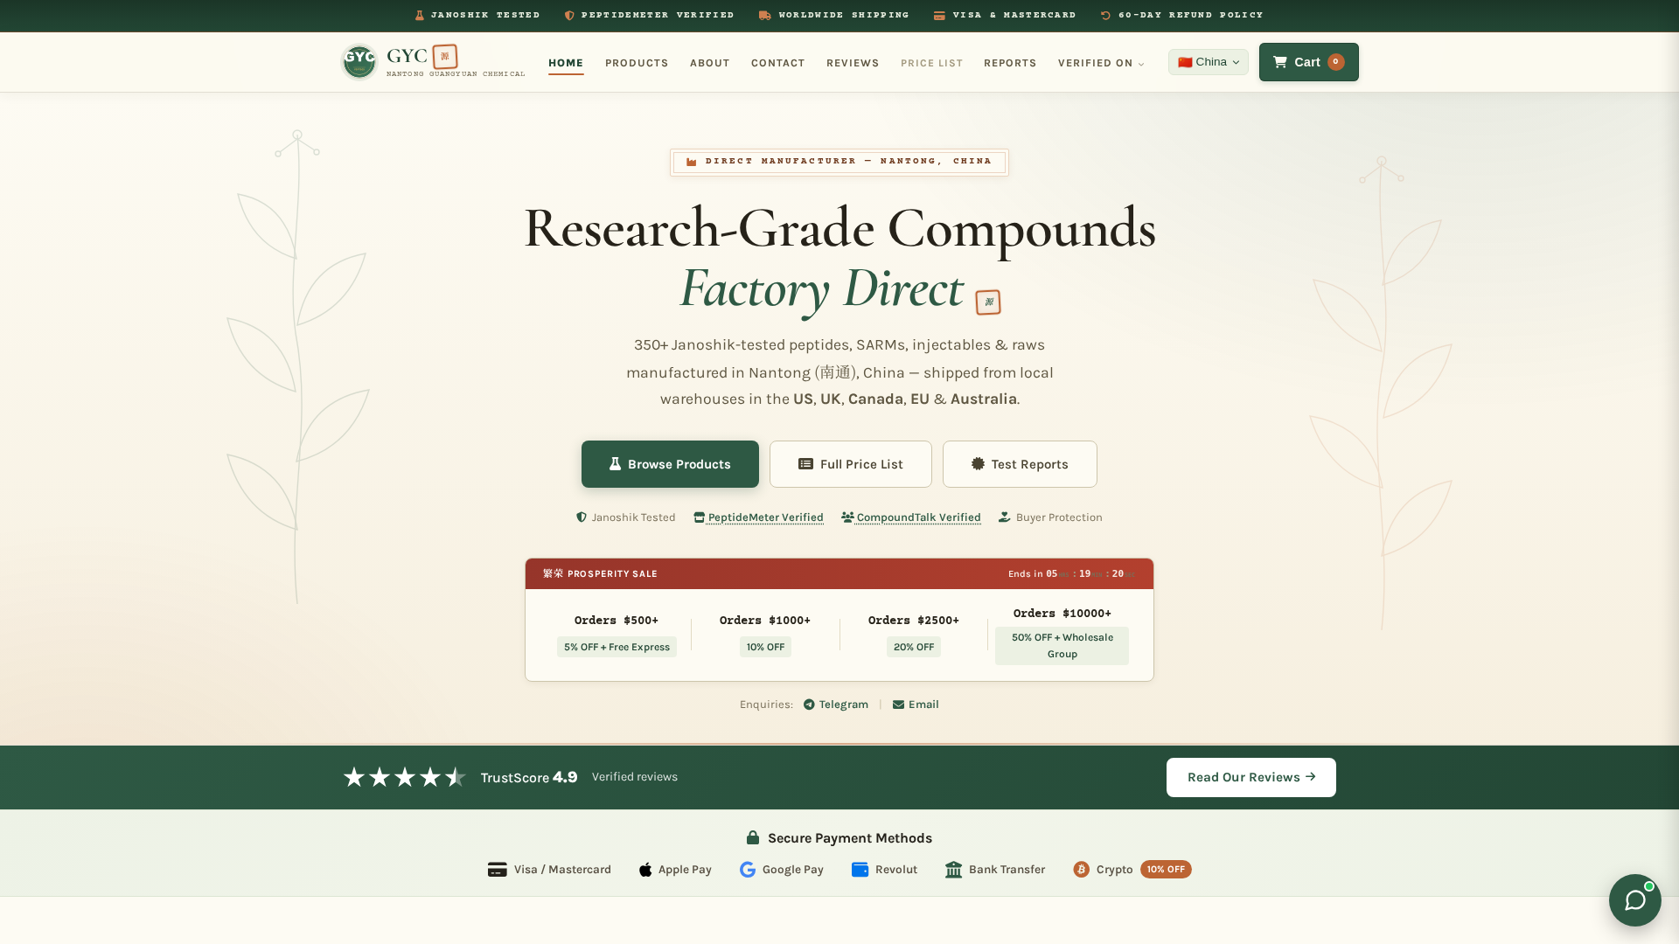
Task: Open the Reports nav item
Action: (1010, 63)
